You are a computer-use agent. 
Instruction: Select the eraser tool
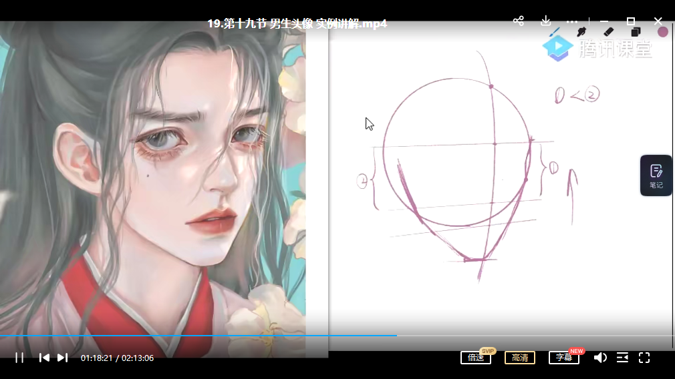[x=608, y=32]
